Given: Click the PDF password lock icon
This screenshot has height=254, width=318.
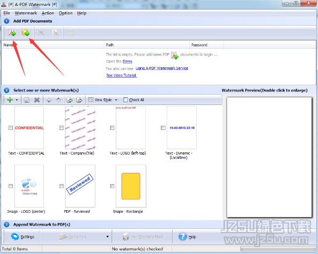Looking at the screenshot, I should tap(71, 33).
